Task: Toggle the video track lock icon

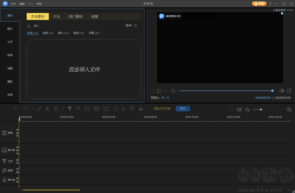Action: click(17, 133)
